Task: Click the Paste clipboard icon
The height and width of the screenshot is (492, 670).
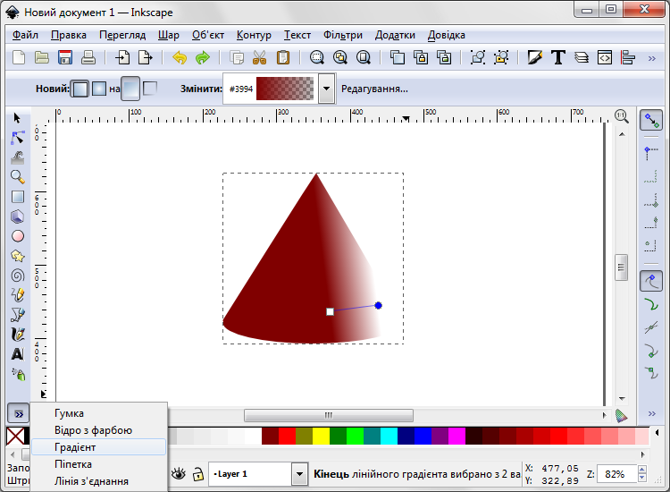Action: point(283,57)
